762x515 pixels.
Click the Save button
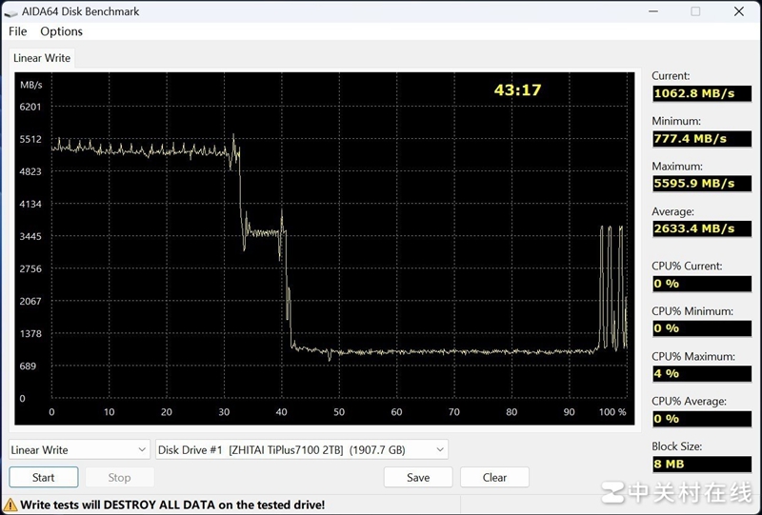[x=418, y=478]
